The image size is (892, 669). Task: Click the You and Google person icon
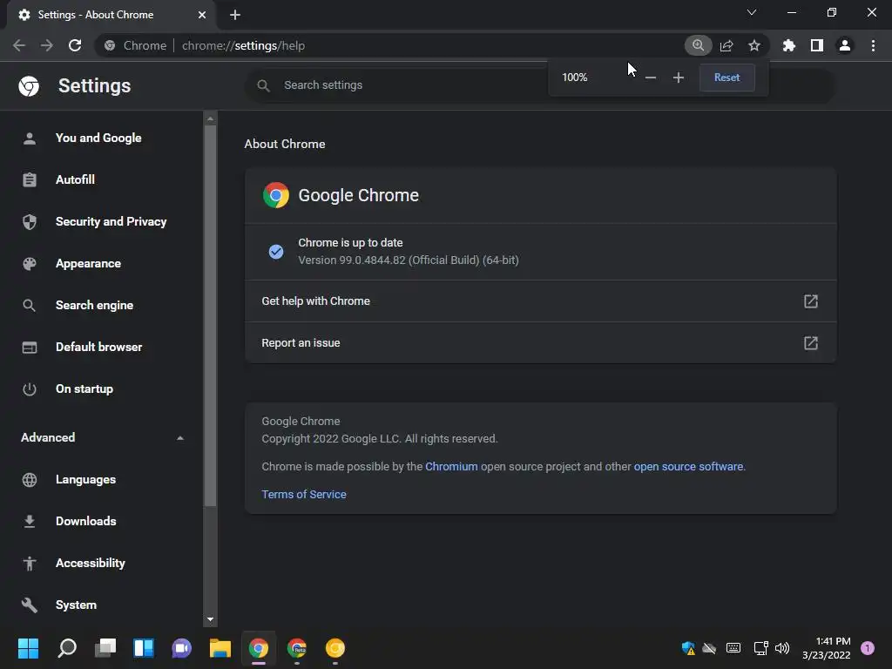30,139
